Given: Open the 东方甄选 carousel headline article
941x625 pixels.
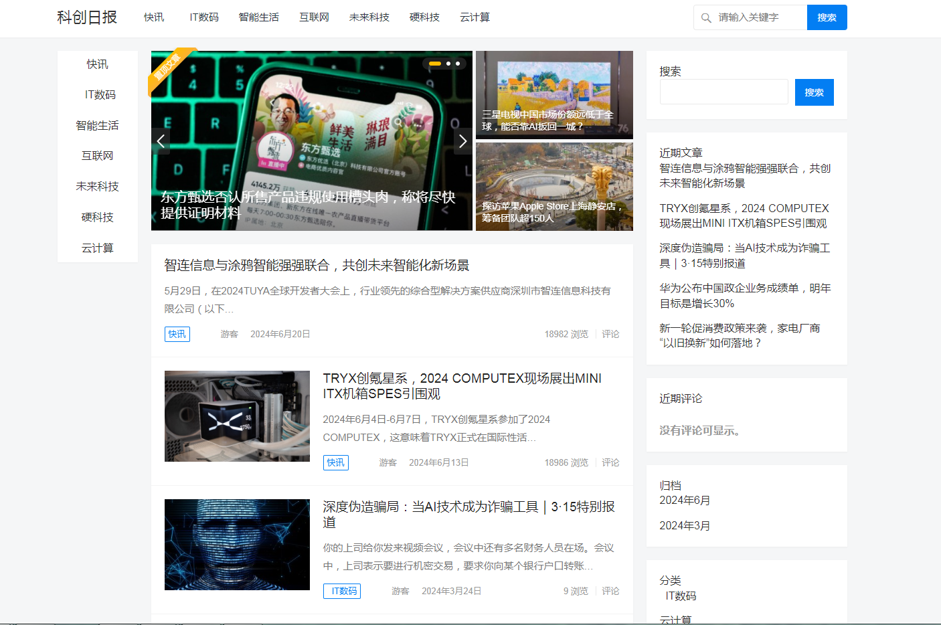Looking at the screenshot, I should (x=308, y=205).
